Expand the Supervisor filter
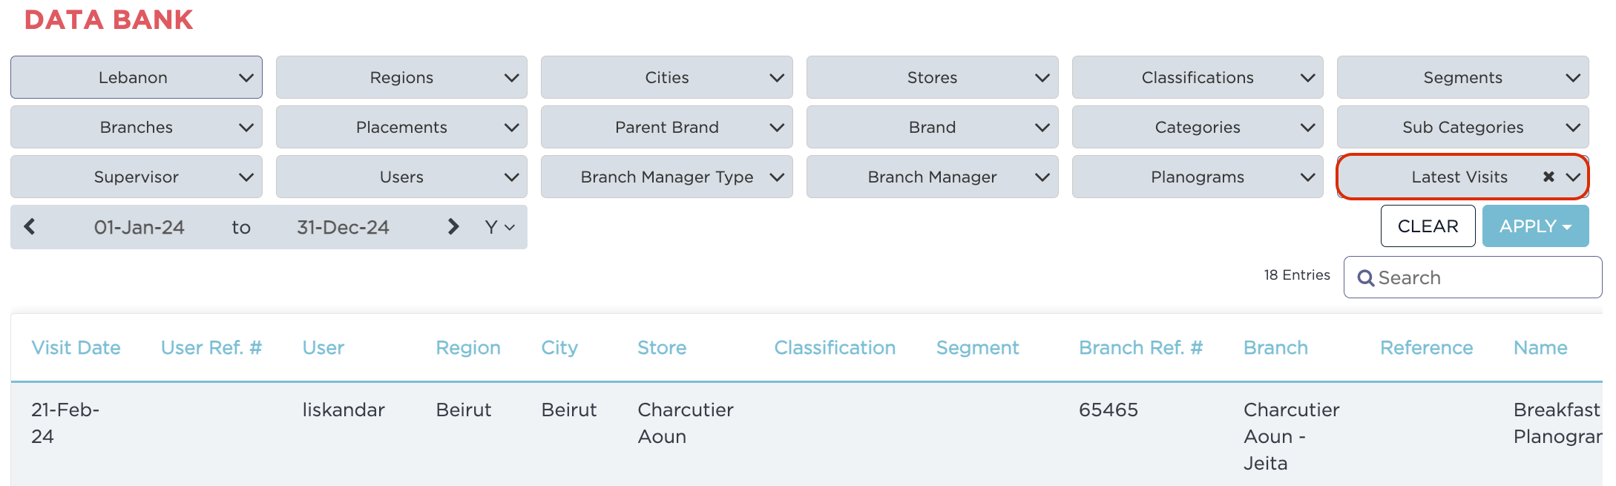The image size is (1616, 486). (137, 177)
